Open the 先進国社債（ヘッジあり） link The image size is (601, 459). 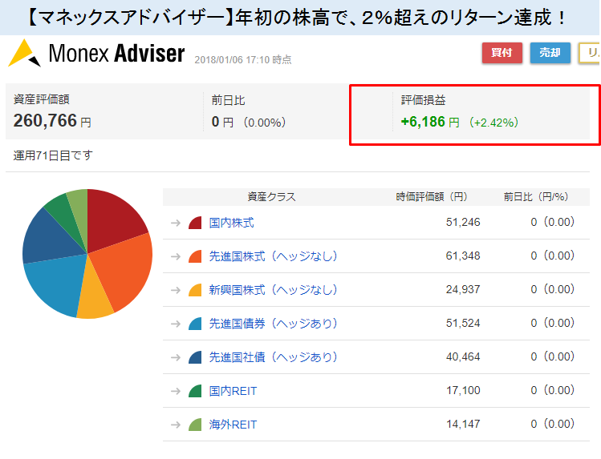[x=273, y=357]
